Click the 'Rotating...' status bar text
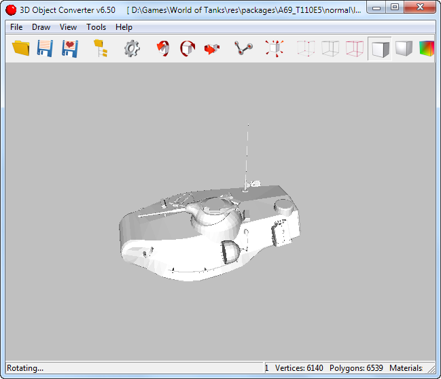The image size is (441, 379). point(25,367)
